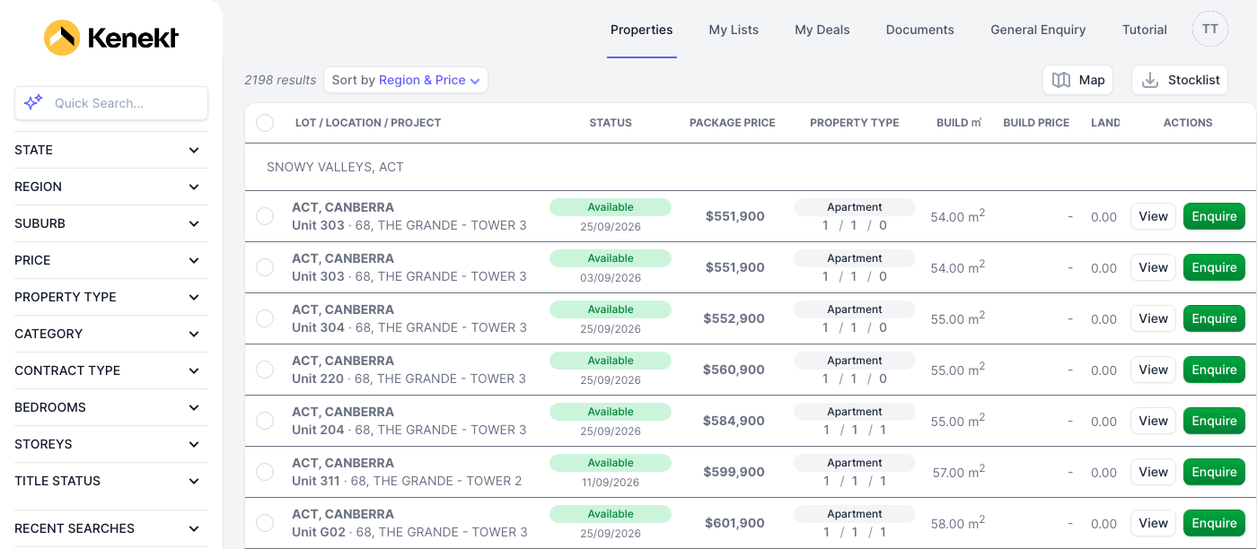Open the My Deals tab

click(x=822, y=30)
